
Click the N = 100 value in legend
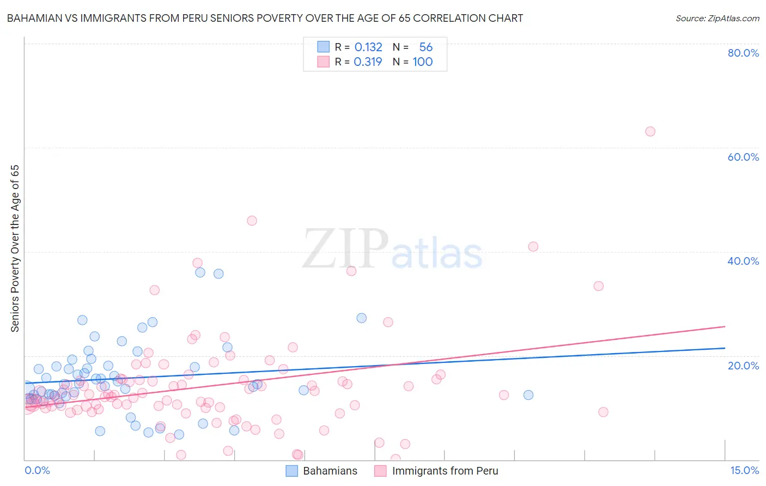[412, 62]
